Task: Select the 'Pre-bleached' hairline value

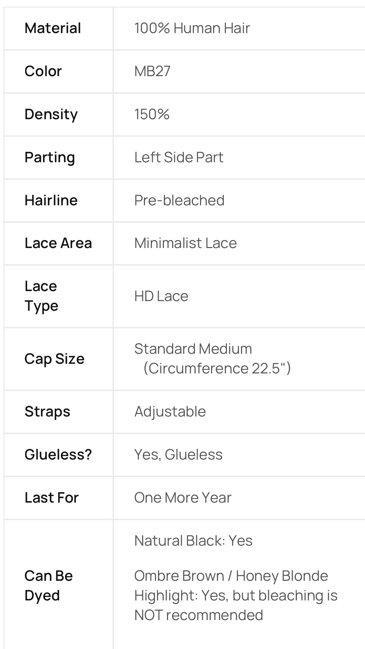Action: coord(179,200)
